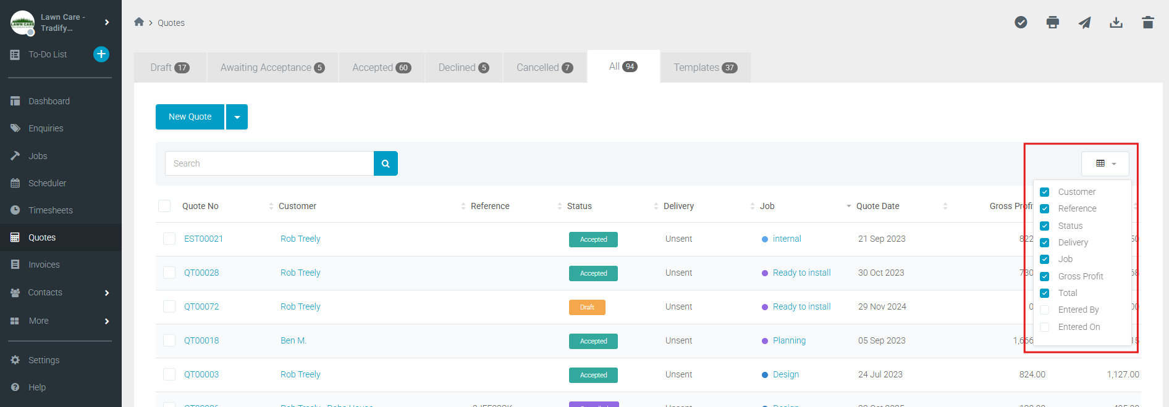The image size is (1169, 407).
Task: Enable the Entered By column checkbox
Action: (x=1045, y=310)
